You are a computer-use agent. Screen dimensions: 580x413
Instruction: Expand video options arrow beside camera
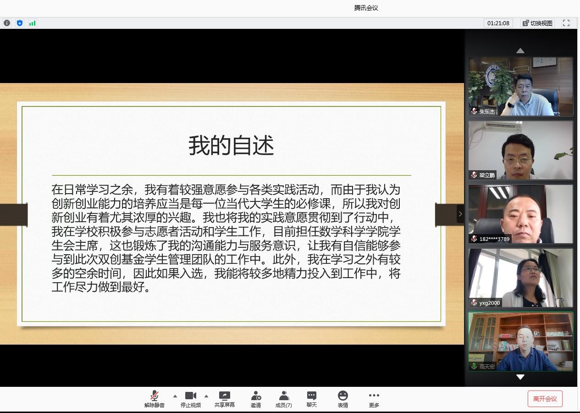[206, 396]
